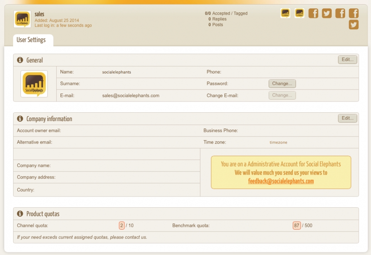The height and width of the screenshot is (255, 371).
Task: Click the leftmost Social Elephants channel icon
Action: pos(285,13)
